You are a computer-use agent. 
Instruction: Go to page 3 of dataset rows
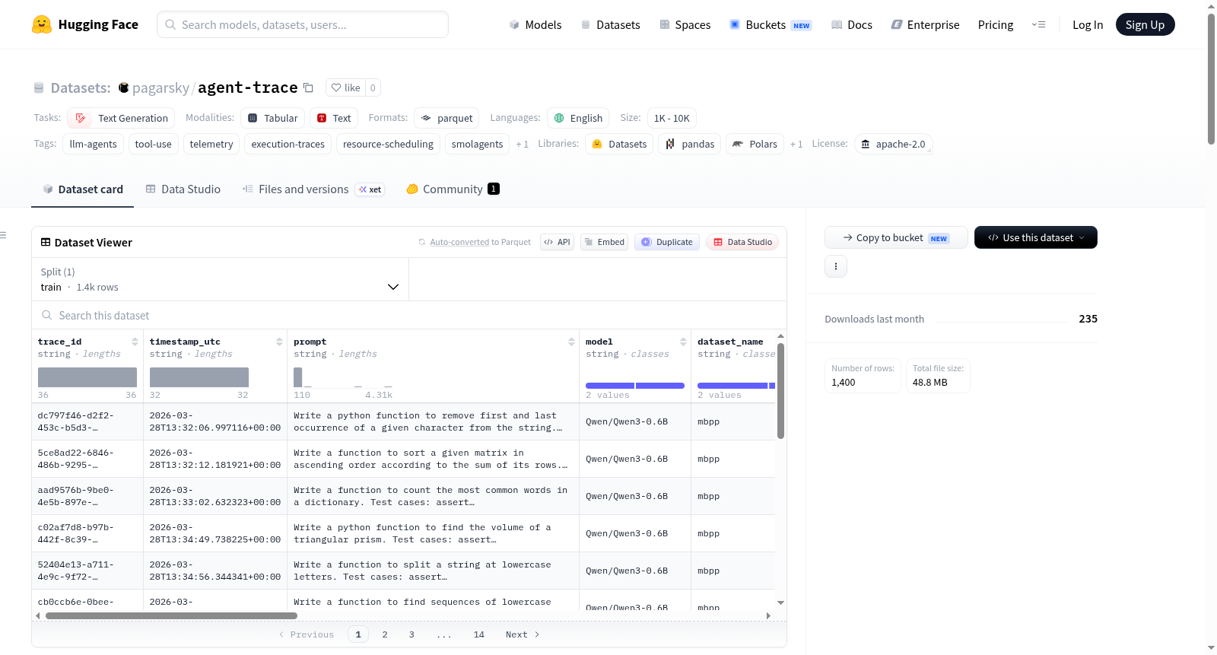[411, 634]
